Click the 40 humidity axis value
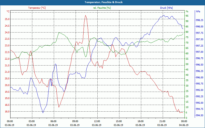The width and height of the screenshot is (205, 128). click(187, 75)
